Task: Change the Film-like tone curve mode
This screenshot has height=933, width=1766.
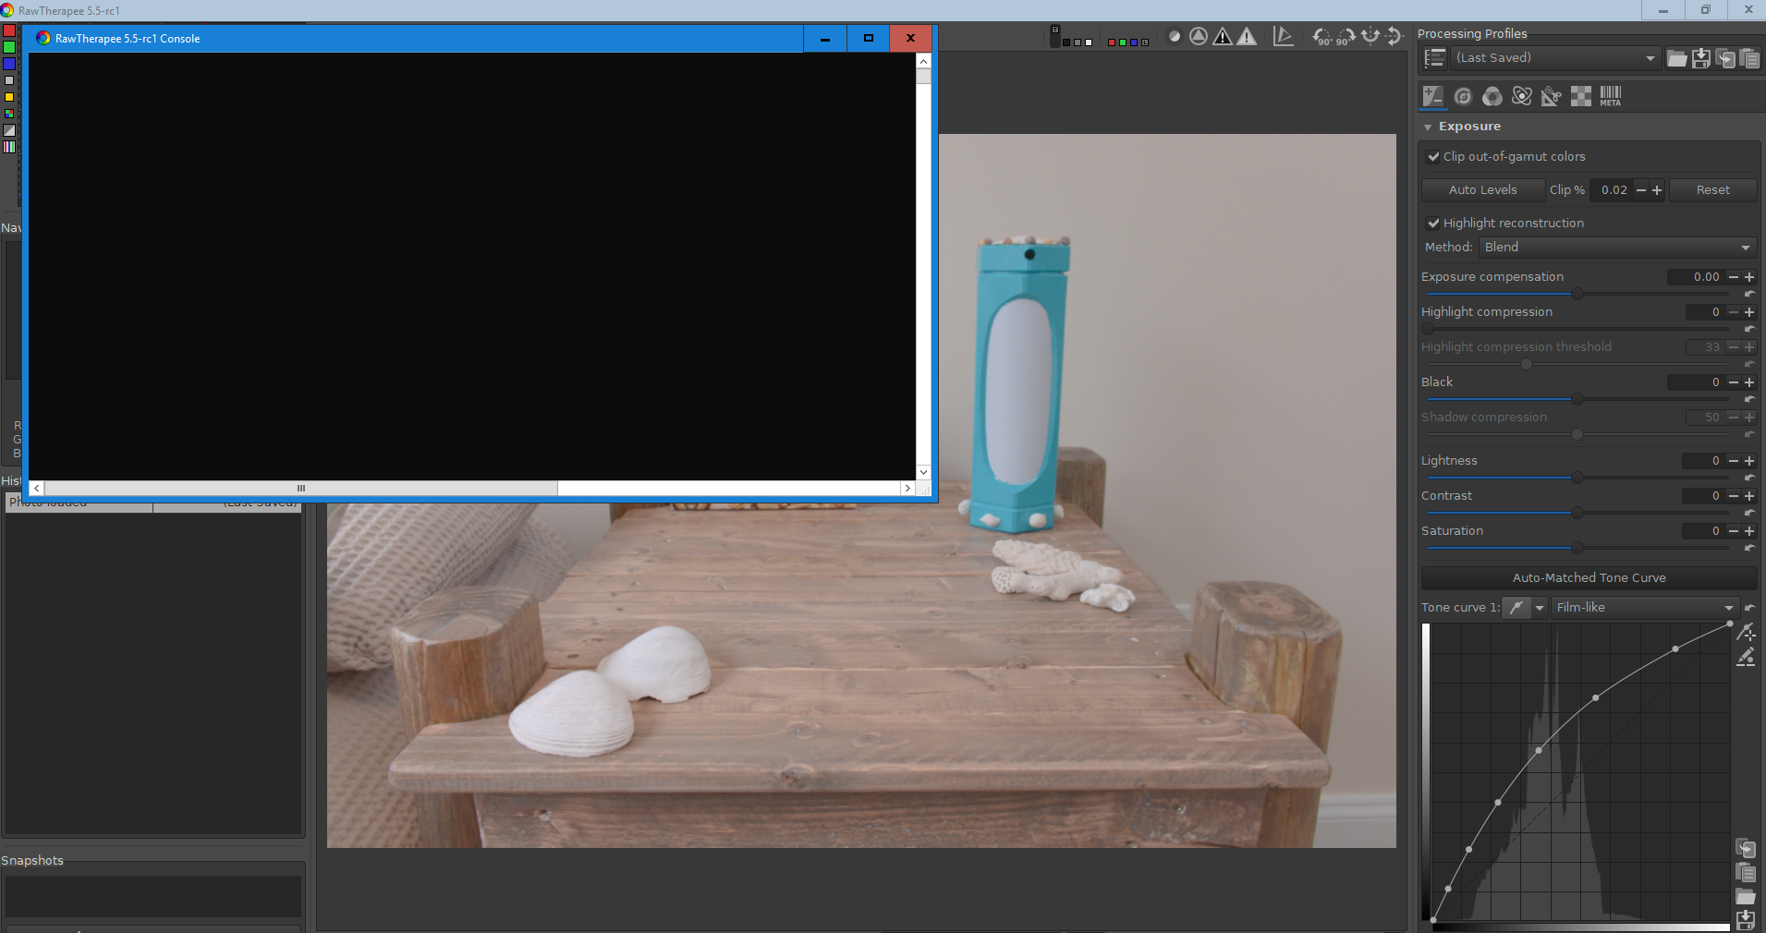Action: [1643, 608]
